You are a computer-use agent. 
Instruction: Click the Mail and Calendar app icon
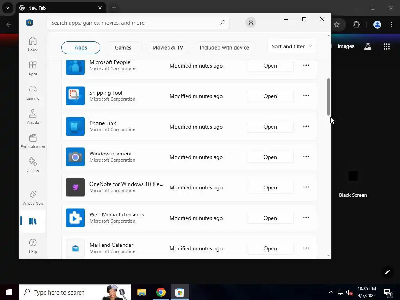(x=75, y=248)
